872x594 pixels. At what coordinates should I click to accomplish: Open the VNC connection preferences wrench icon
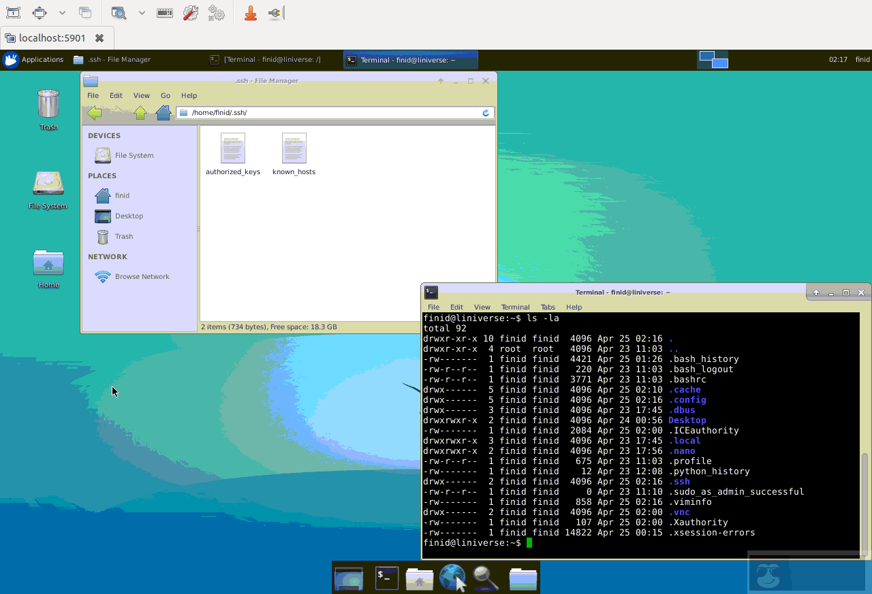click(191, 13)
